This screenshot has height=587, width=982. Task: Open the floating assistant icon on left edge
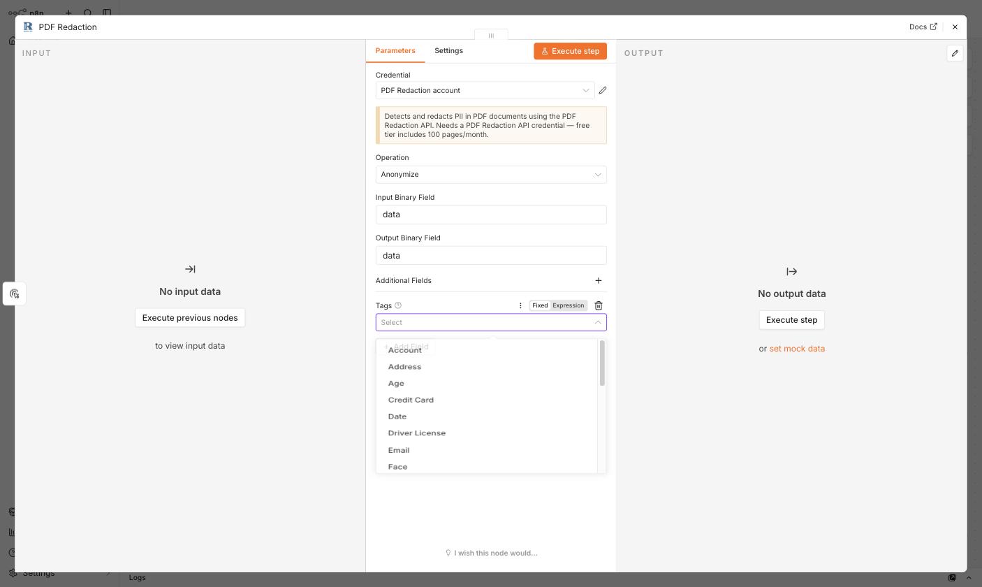click(x=14, y=293)
